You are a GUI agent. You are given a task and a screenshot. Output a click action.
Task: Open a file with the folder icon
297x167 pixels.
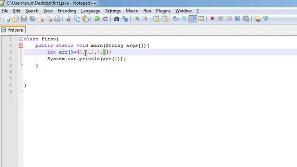coord(15,19)
